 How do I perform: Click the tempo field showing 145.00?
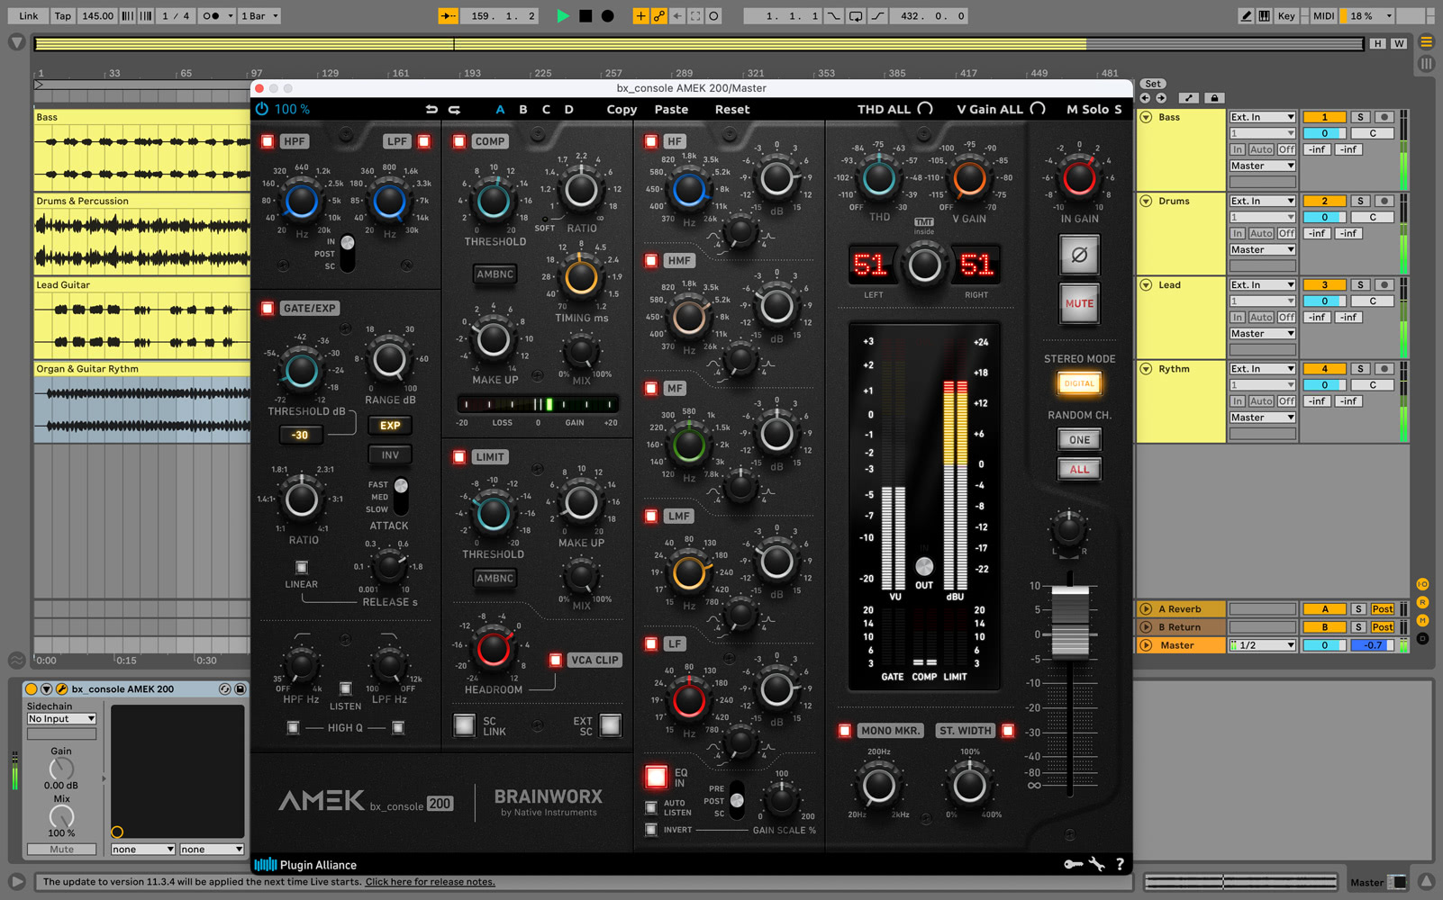click(x=97, y=15)
